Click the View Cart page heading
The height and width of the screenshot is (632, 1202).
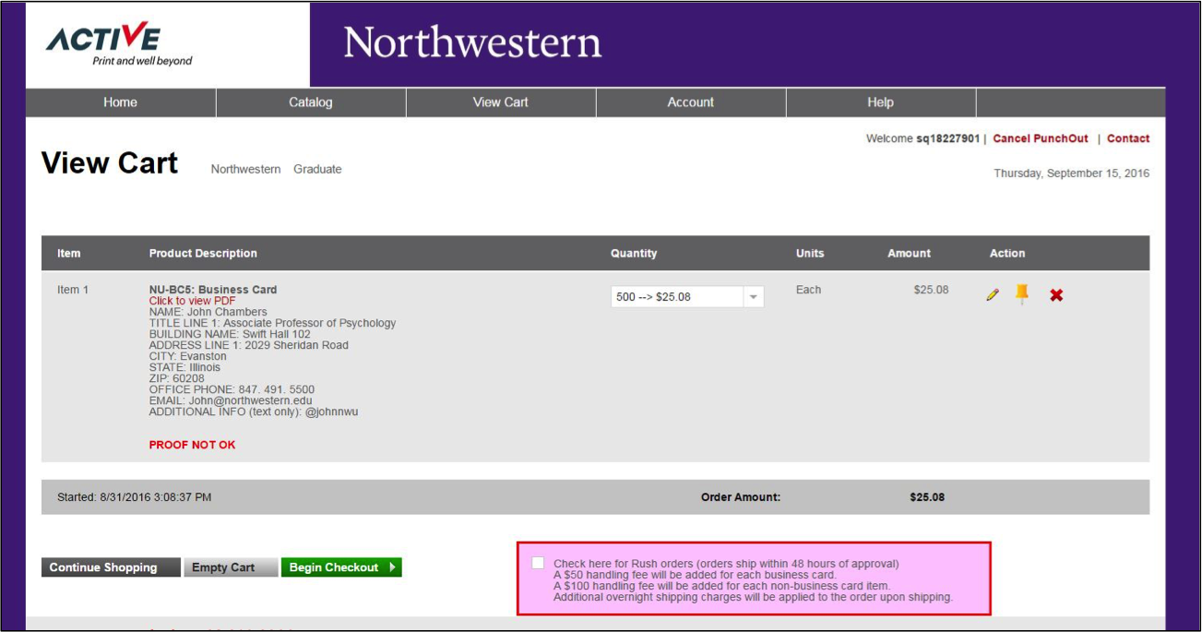pos(110,163)
